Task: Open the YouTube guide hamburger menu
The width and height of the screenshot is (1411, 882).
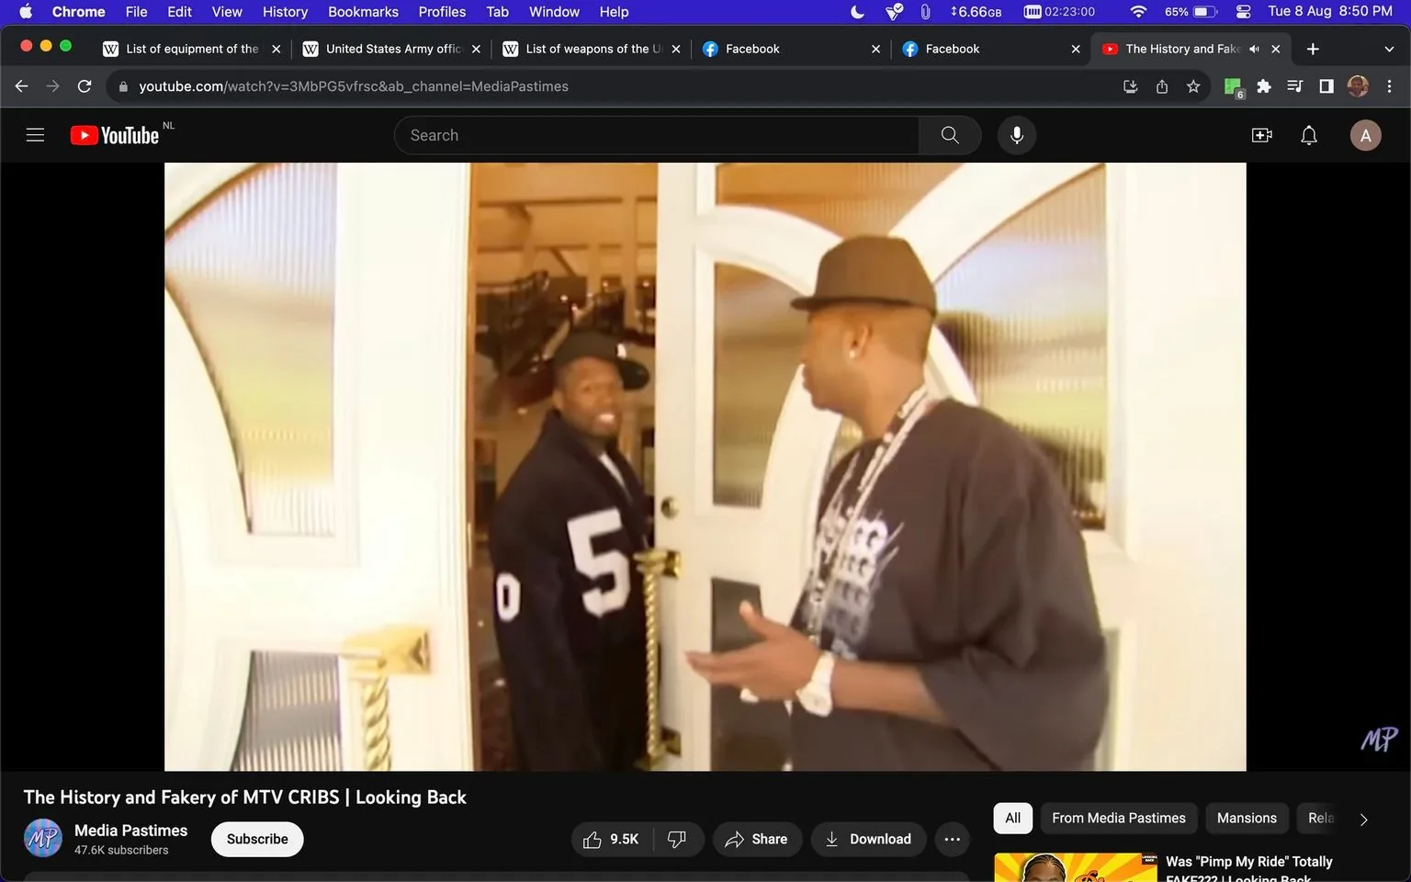Action: [x=35, y=134]
